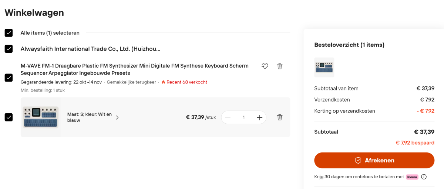Screen dimensions: 444x189
Task: Delete the M-VAVE FM-1 product with trash icon
Action: click(280, 66)
